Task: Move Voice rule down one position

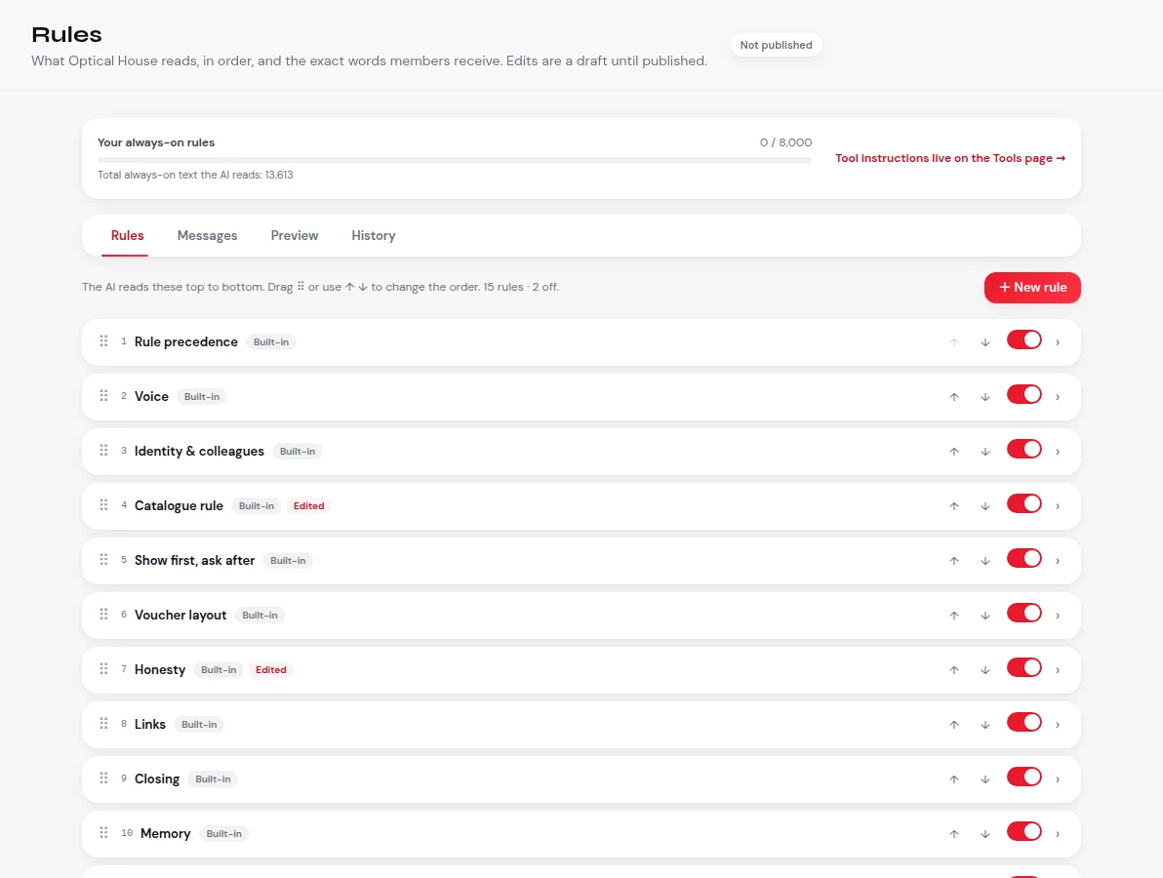Action: (x=985, y=397)
